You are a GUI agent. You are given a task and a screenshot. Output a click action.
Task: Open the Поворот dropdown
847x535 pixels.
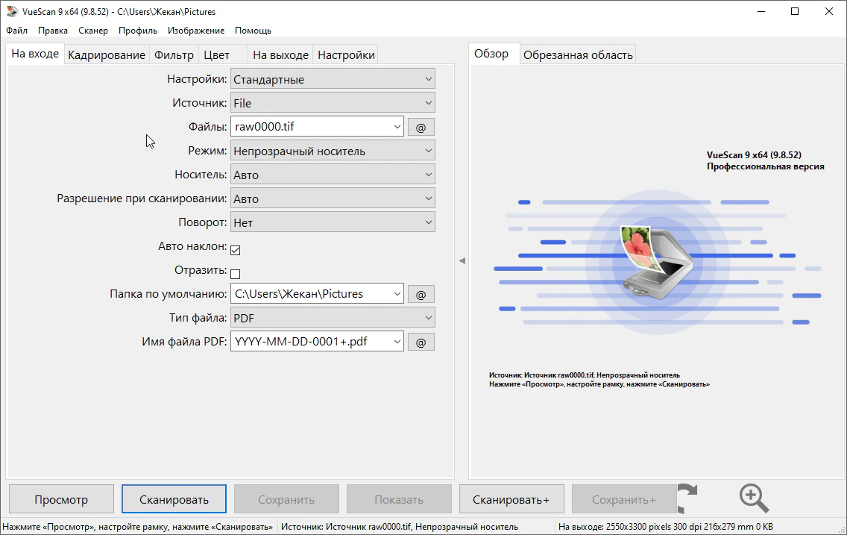(x=333, y=222)
